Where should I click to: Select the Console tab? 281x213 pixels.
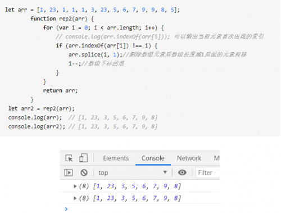click(153, 158)
